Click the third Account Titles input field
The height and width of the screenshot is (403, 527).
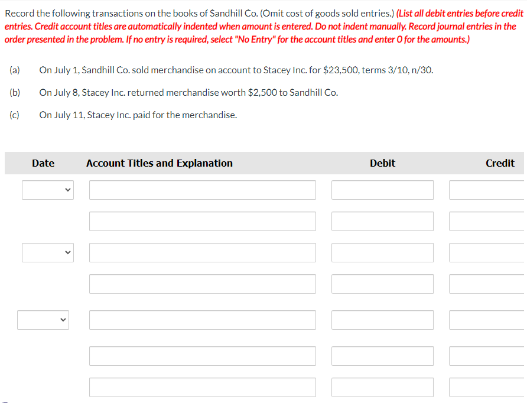tap(202, 252)
